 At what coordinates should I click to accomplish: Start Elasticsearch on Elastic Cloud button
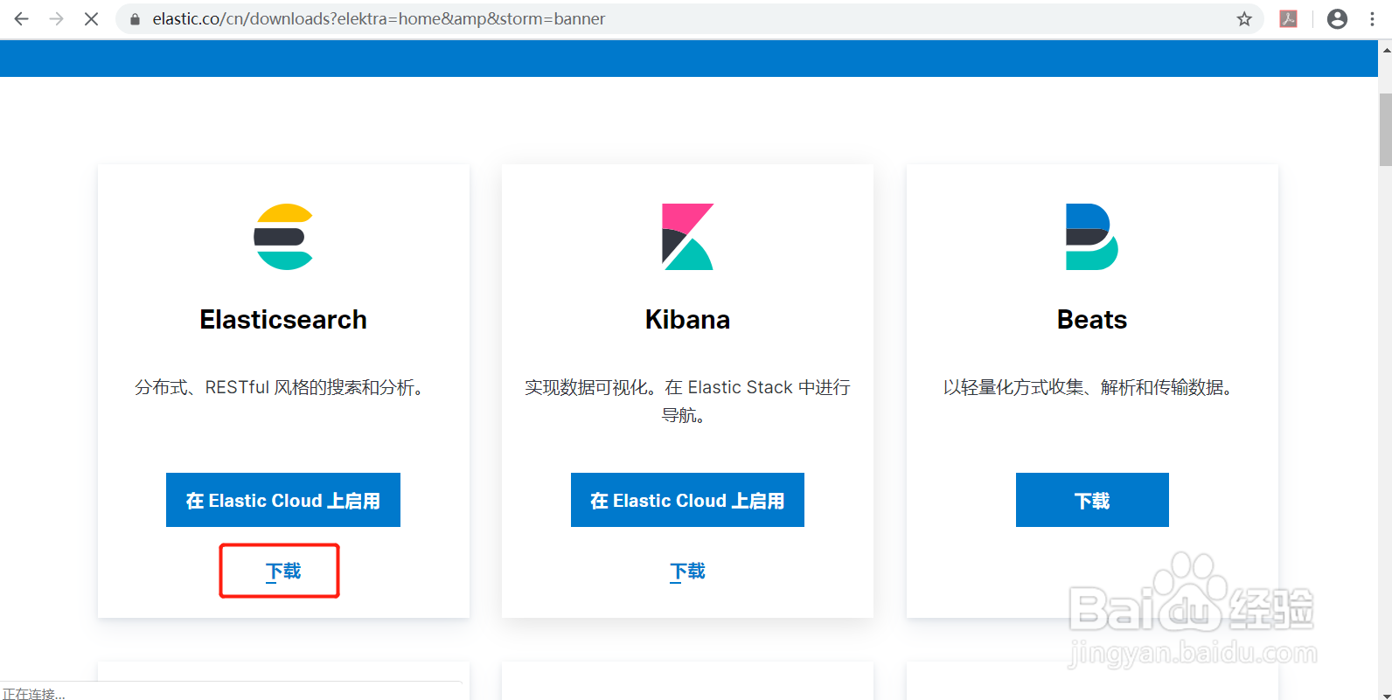[283, 500]
